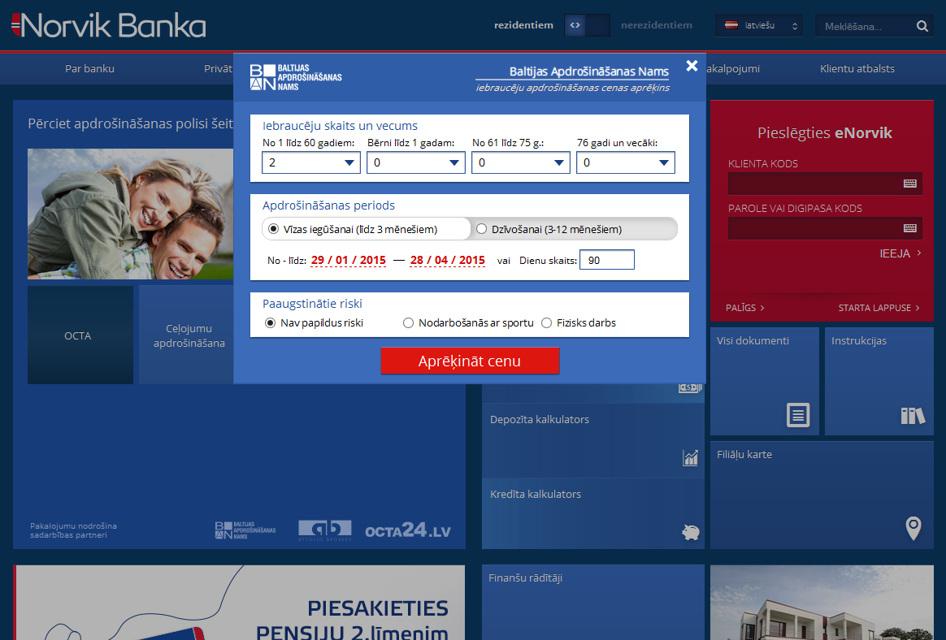Toggle the rezidentiem/nerezidentiem switch
Viewport: 946px width, 640px height.
click(x=587, y=25)
